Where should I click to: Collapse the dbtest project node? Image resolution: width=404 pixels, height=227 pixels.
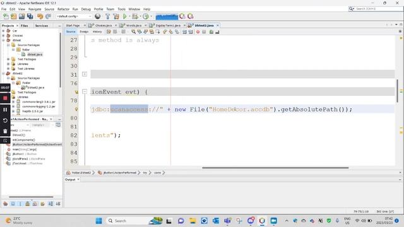3,40
